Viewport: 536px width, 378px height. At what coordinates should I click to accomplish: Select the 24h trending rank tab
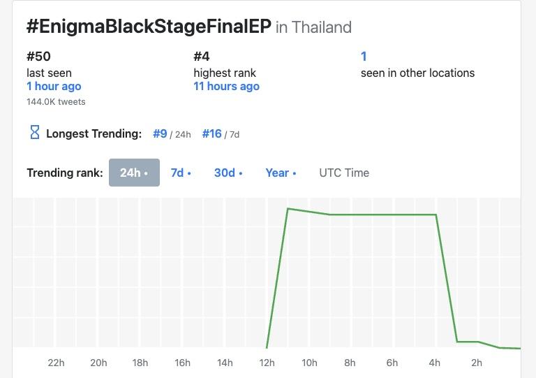pyautogui.click(x=134, y=173)
